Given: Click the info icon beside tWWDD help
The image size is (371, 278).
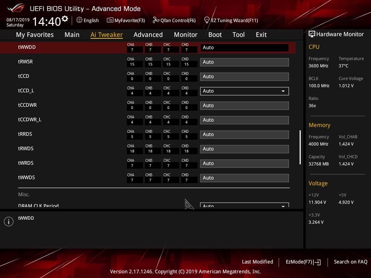Looking at the screenshot, I should pyautogui.click(x=9, y=222).
